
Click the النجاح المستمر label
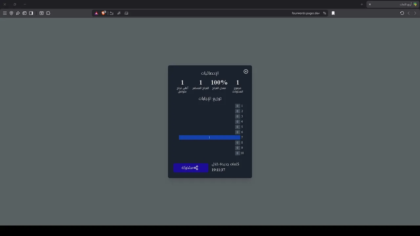[x=201, y=88]
